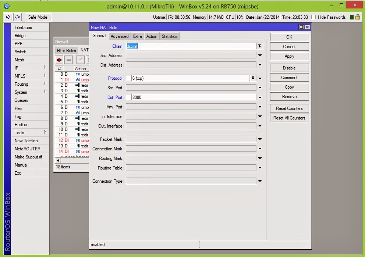Toggle the Dst. Port negate checkbox

click(x=128, y=97)
